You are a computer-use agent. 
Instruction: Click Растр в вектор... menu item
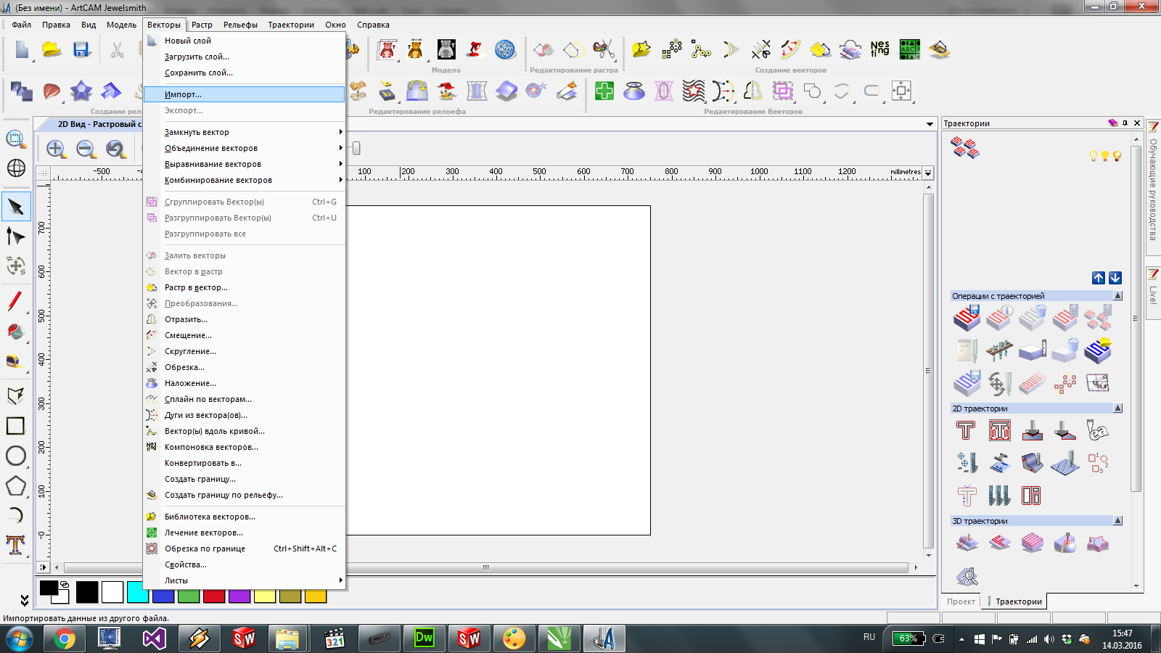pyautogui.click(x=244, y=287)
